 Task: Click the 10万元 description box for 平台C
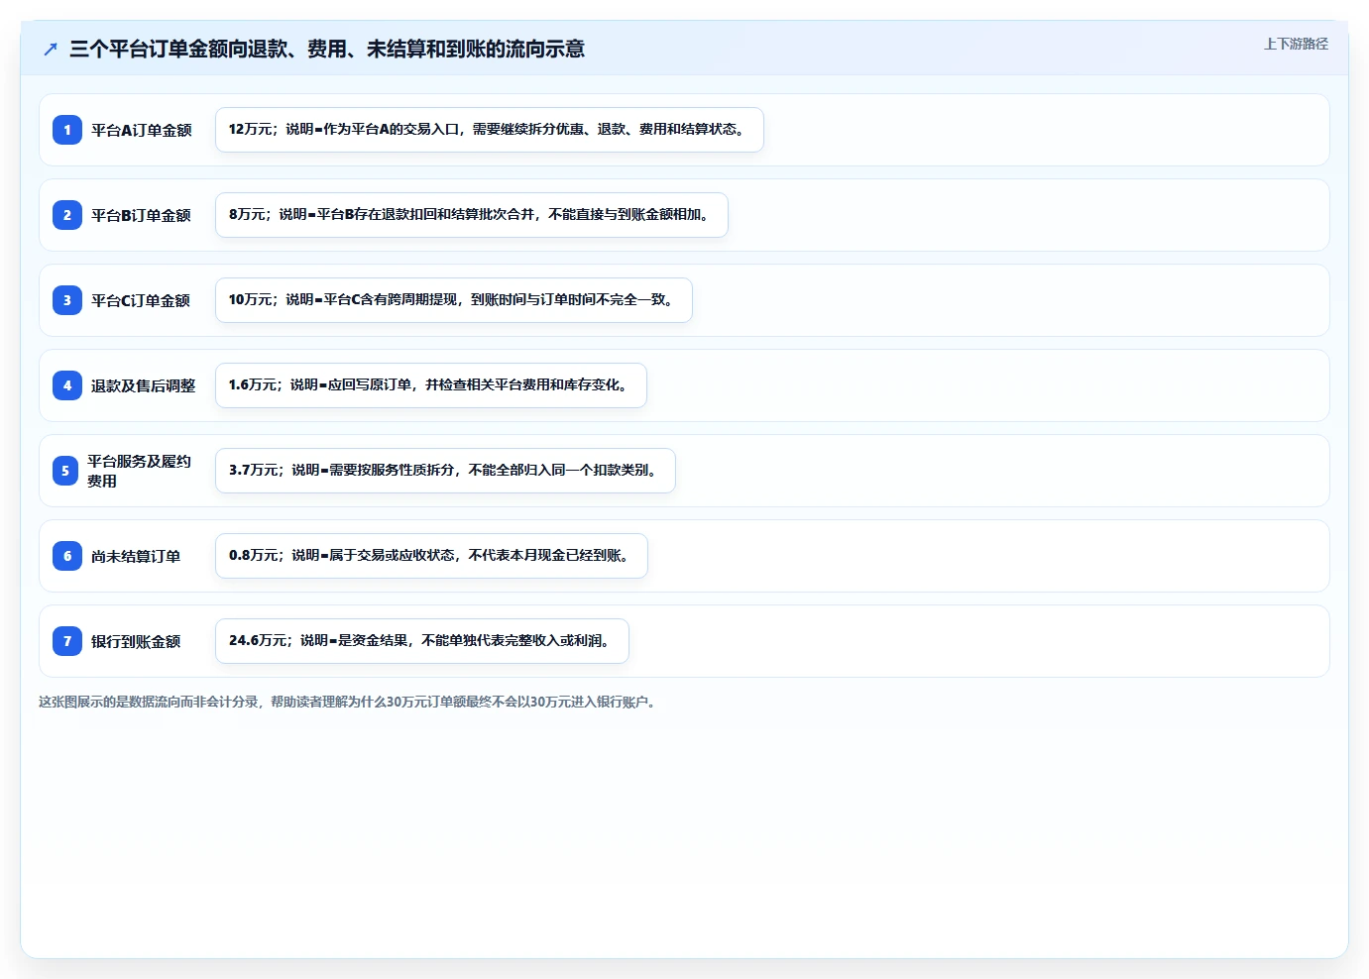coord(454,300)
